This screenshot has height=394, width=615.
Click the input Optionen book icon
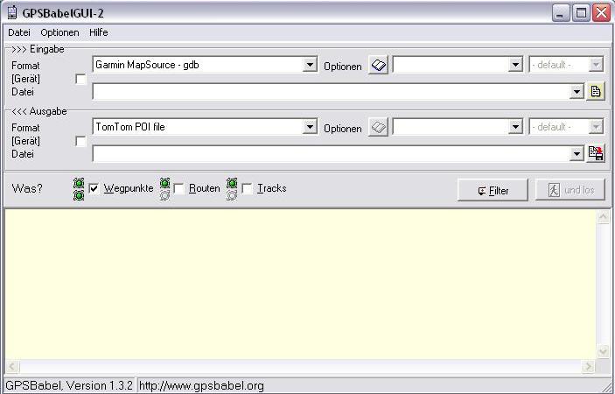[x=378, y=66]
